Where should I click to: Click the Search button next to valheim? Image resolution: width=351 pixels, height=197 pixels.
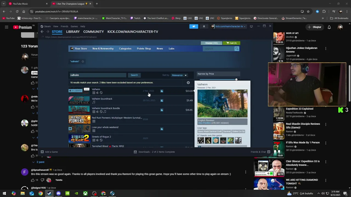coord(134,75)
